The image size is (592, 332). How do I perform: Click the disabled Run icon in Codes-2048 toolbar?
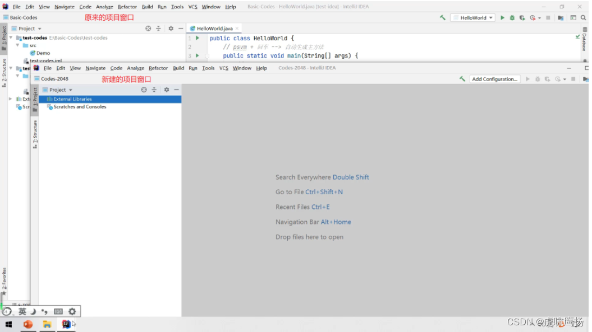[x=527, y=79]
